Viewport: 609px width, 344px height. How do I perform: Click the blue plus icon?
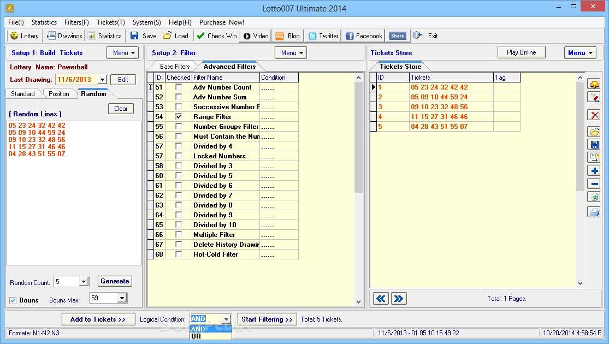594,170
